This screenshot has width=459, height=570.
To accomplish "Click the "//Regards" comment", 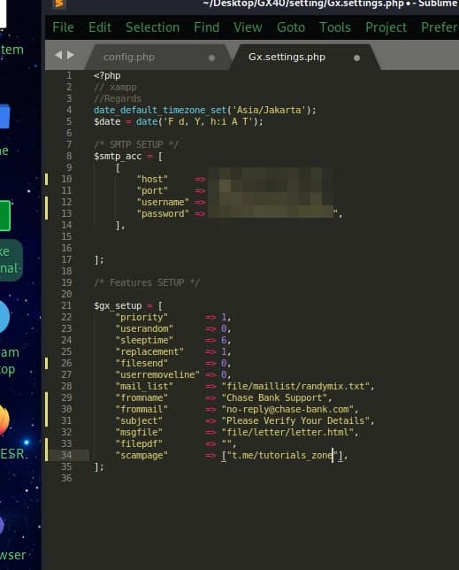I will 118,98.
